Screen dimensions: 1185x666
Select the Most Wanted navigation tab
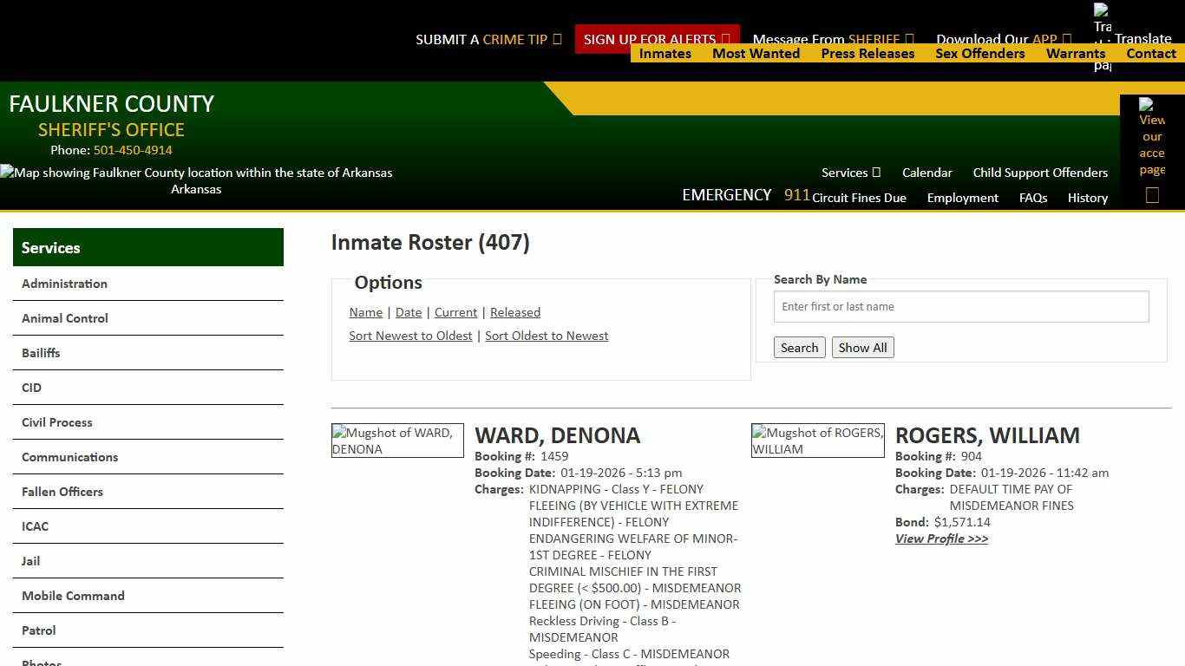(x=756, y=53)
